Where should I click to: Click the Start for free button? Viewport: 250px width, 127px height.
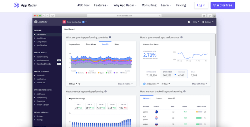[x=222, y=5]
